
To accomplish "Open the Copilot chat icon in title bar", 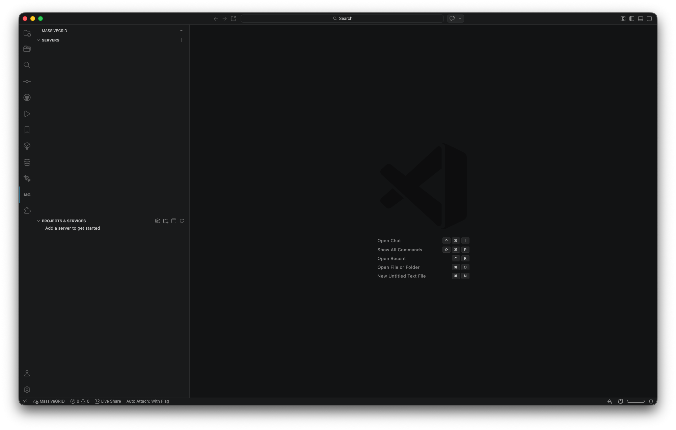I will [x=452, y=19].
